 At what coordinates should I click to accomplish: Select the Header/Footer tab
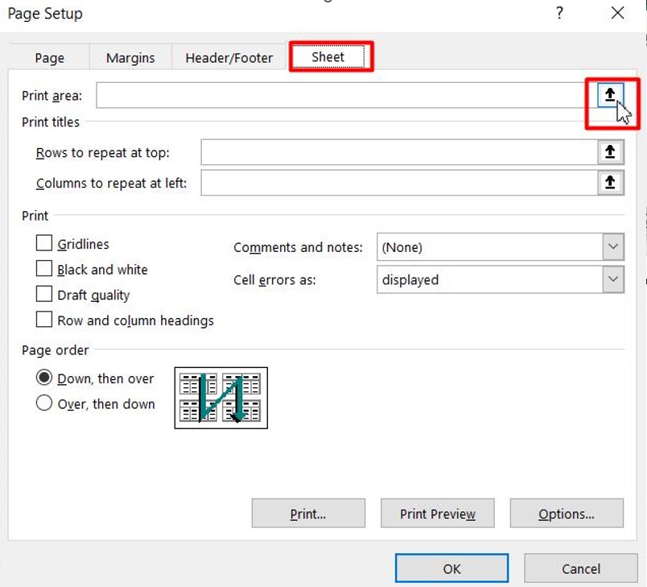pyautogui.click(x=229, y=58)
